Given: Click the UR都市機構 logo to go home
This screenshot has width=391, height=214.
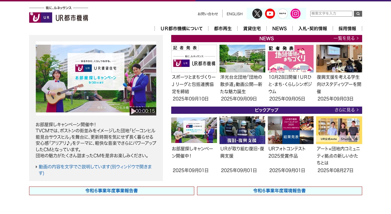Looking at the screenshot, I should (x=58, y=17).
